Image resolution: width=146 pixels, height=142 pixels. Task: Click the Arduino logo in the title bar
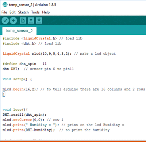pos(5,5)
